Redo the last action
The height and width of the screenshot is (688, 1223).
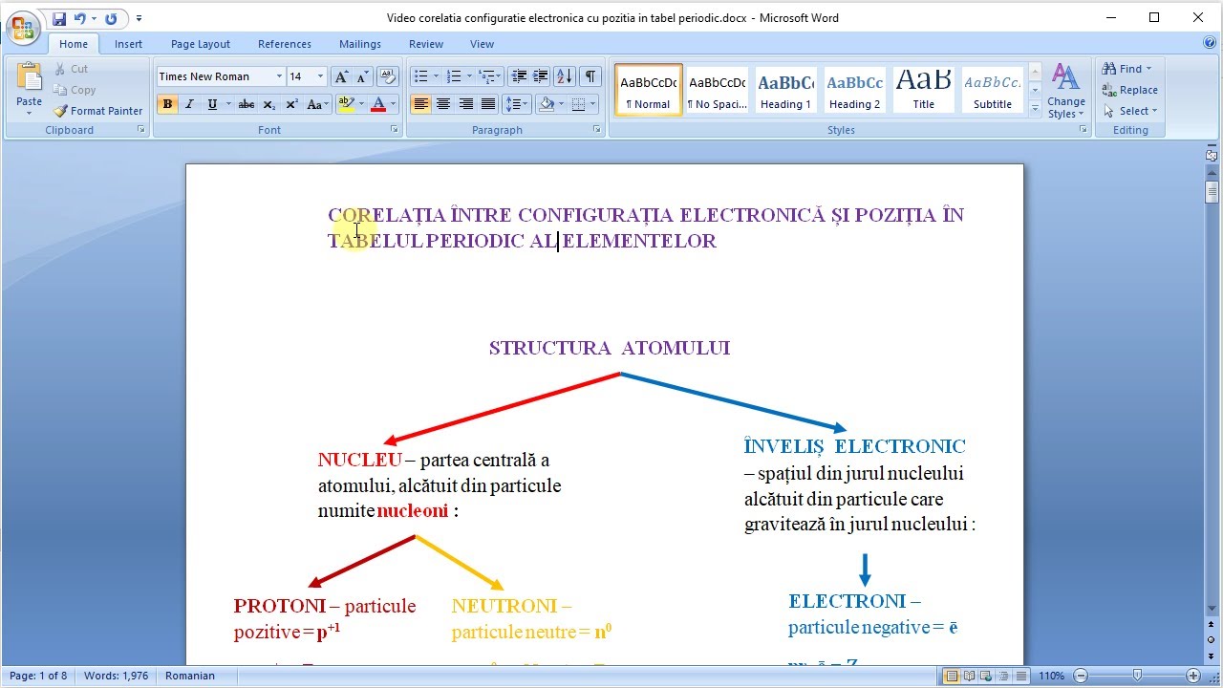tap(111, 18)
